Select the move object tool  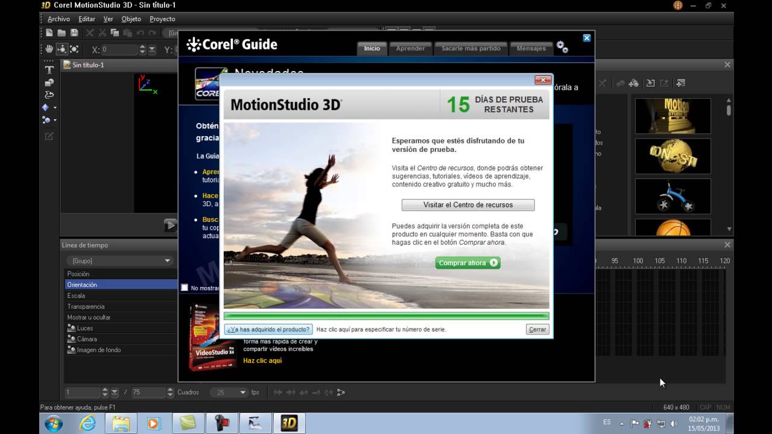[x=62, y=49]
